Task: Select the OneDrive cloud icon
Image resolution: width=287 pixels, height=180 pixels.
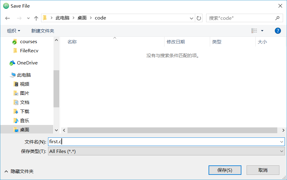Action: pyautogui.click(x=12, y=63)
